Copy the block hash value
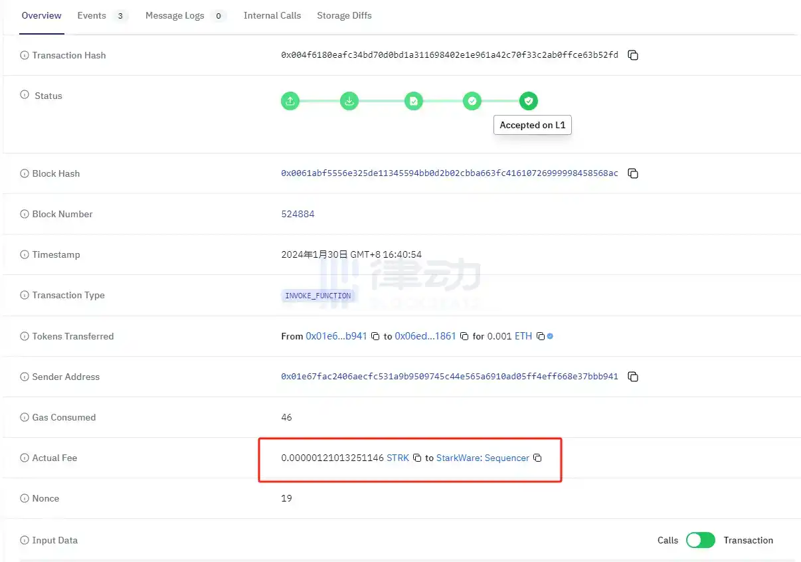Viewport: 801px width, 562px height. (633, 174)
